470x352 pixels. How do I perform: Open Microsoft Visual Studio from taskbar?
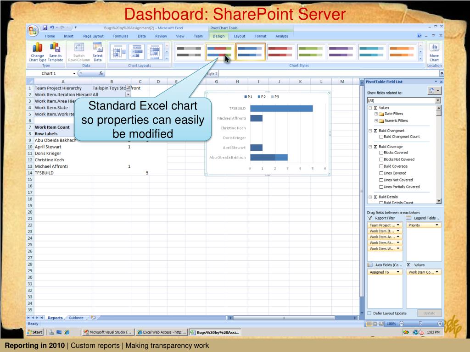click(x=107, y=332)
